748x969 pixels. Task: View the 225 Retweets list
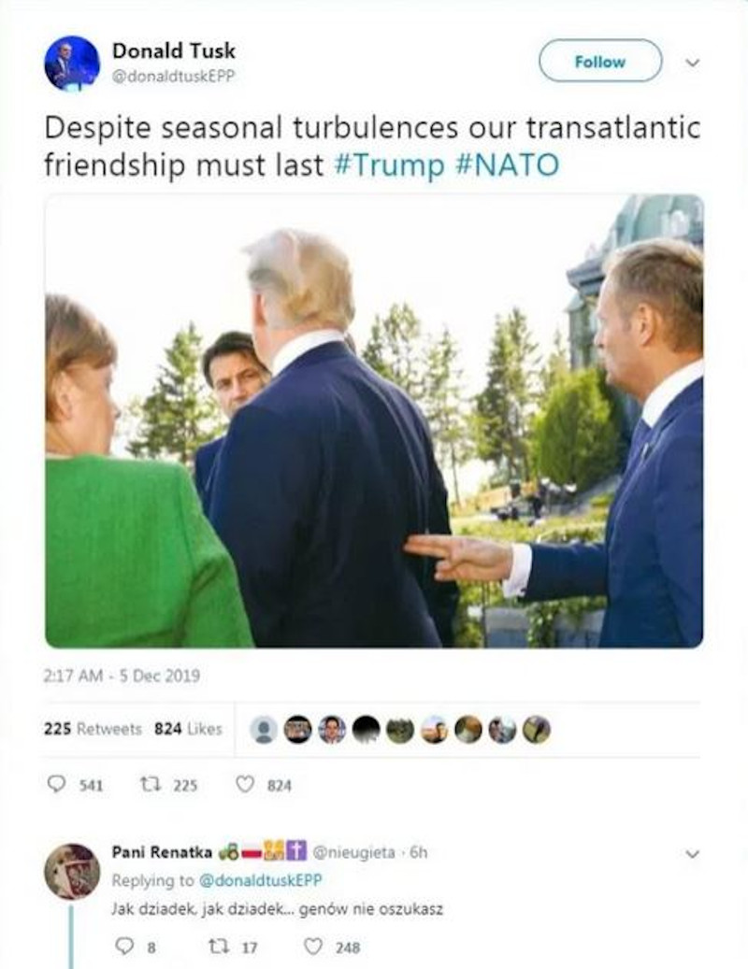[x=93, y=729]
